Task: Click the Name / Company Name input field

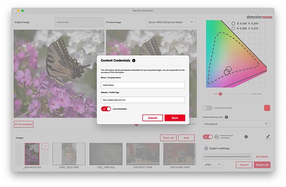Action: 143,85
